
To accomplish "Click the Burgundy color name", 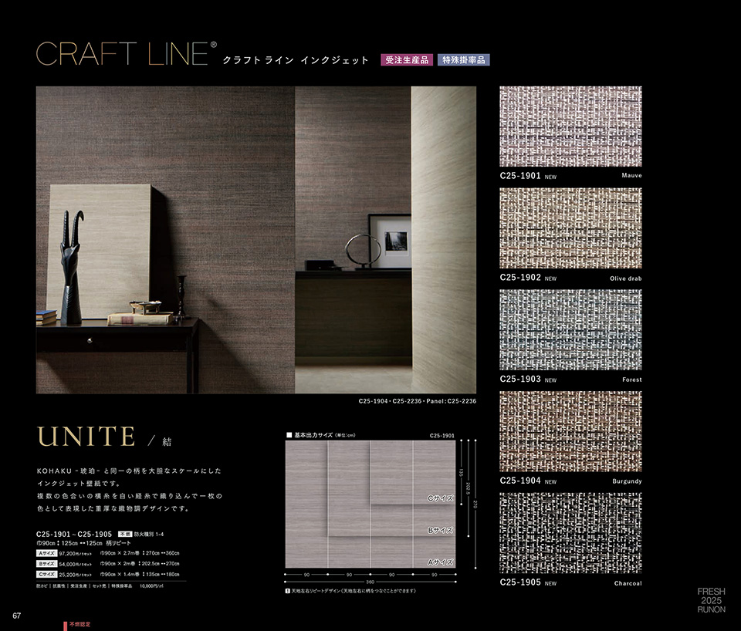I will [627, 481].
